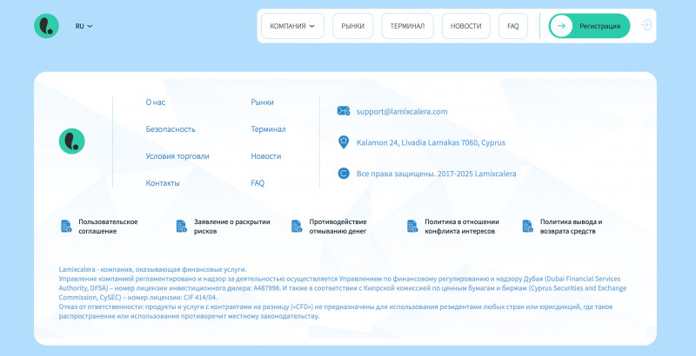Click the arrow circle on Регистрация button
The image size is (696, 356).
(561, 26)
